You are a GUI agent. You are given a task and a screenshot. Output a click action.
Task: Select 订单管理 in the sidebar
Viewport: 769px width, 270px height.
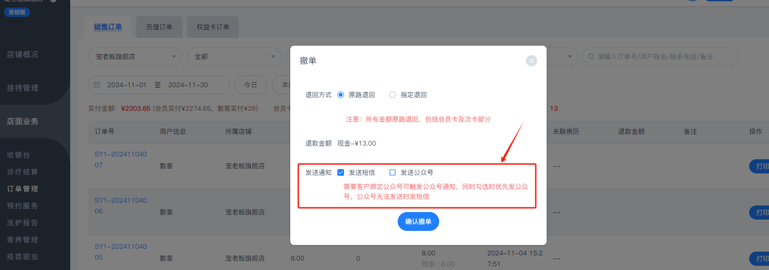coord(22,189)
